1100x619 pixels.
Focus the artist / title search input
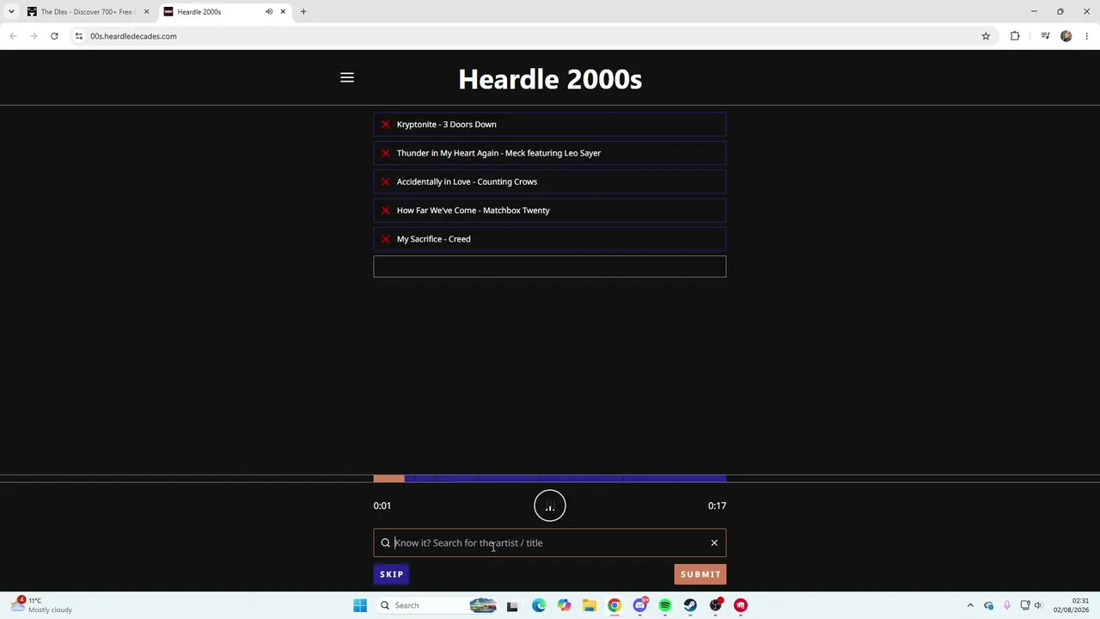550,542
